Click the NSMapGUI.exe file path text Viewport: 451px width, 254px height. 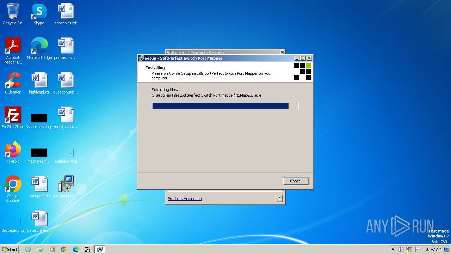[x=206, y=95]
